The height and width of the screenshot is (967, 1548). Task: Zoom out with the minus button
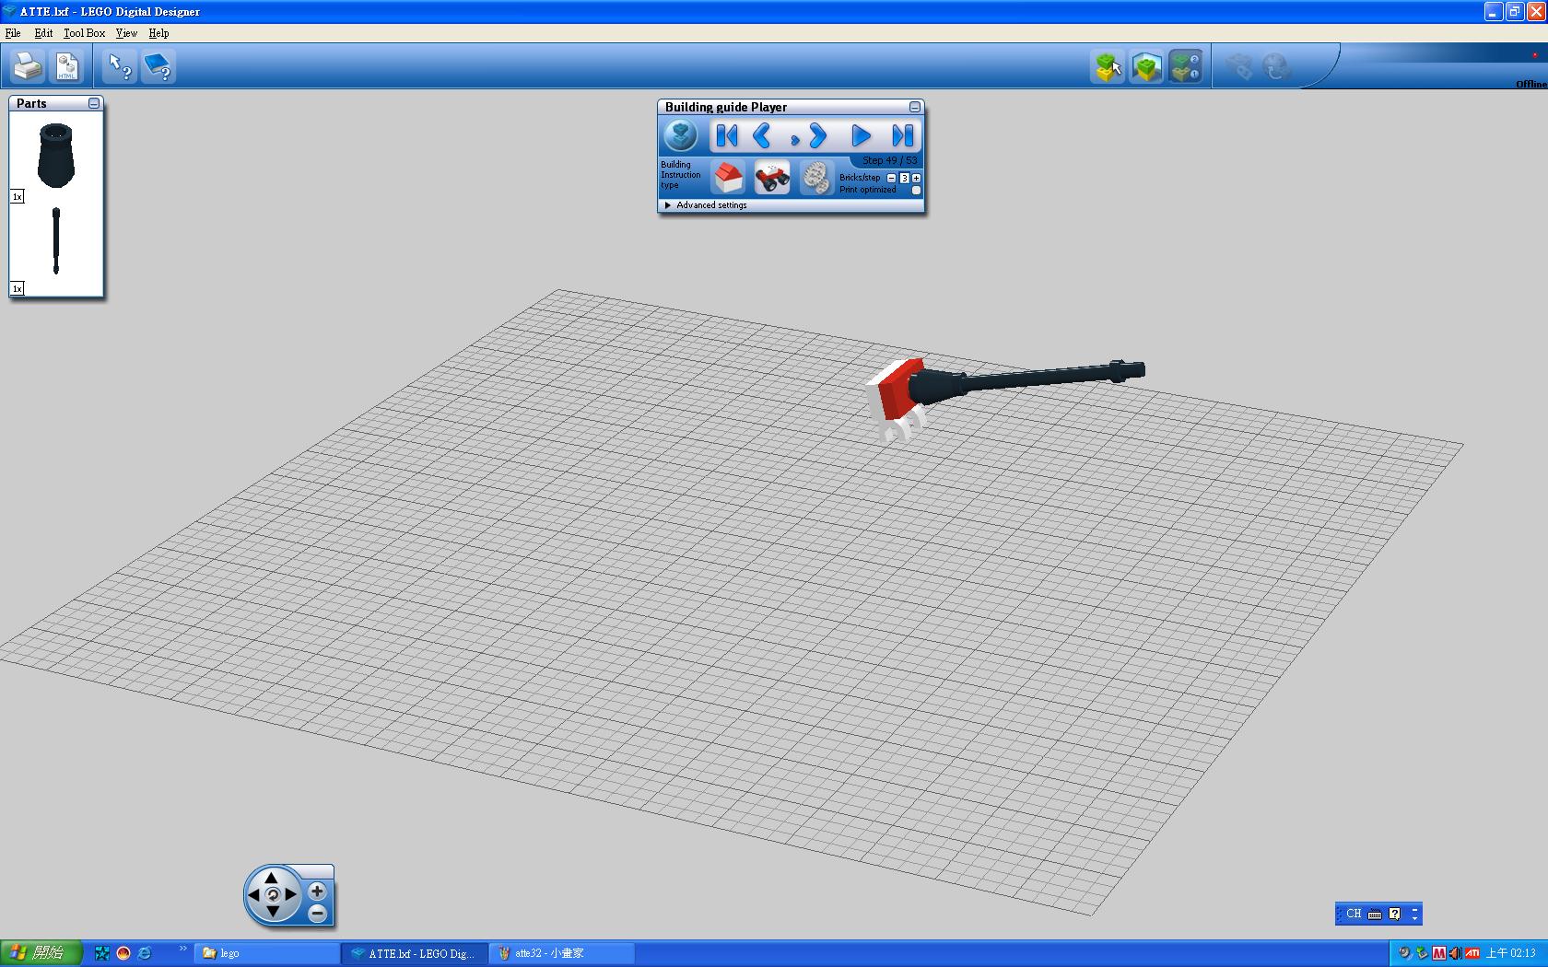(317, 914)
